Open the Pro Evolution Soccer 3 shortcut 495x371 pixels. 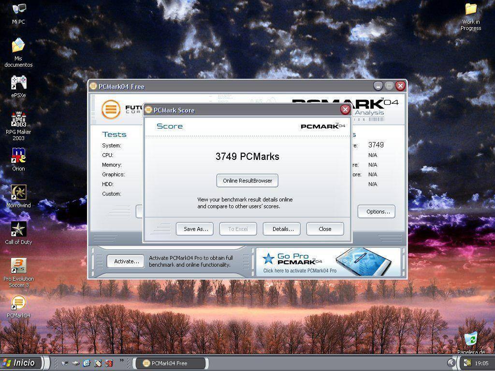(x=19, y=266)
